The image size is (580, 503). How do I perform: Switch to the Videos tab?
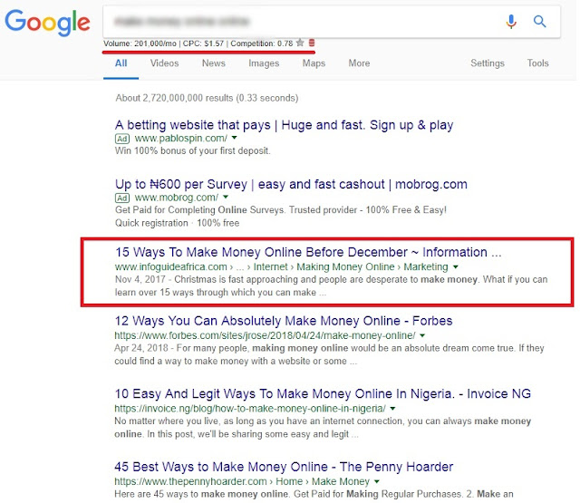click(x=164, y=63)
